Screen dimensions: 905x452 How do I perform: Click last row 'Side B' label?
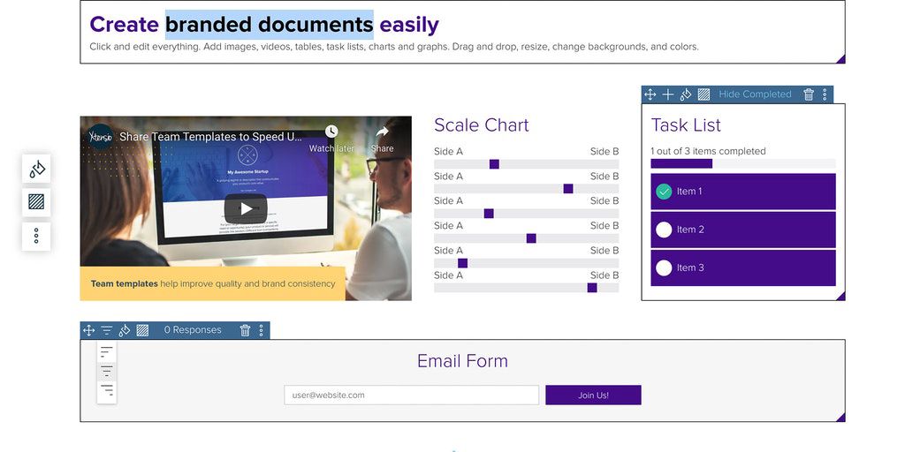(x=605, y=275)
